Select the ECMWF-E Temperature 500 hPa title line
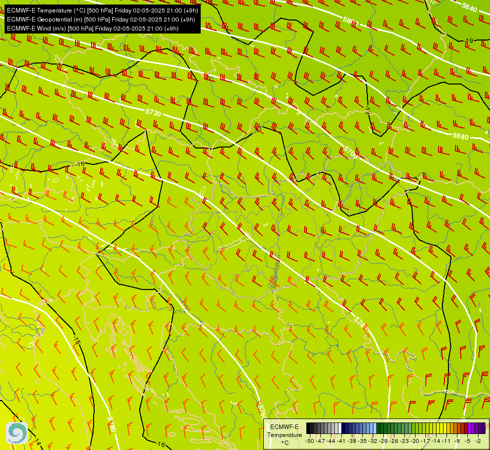Viewport: 490px width, 450px height. tap(103, 10)
